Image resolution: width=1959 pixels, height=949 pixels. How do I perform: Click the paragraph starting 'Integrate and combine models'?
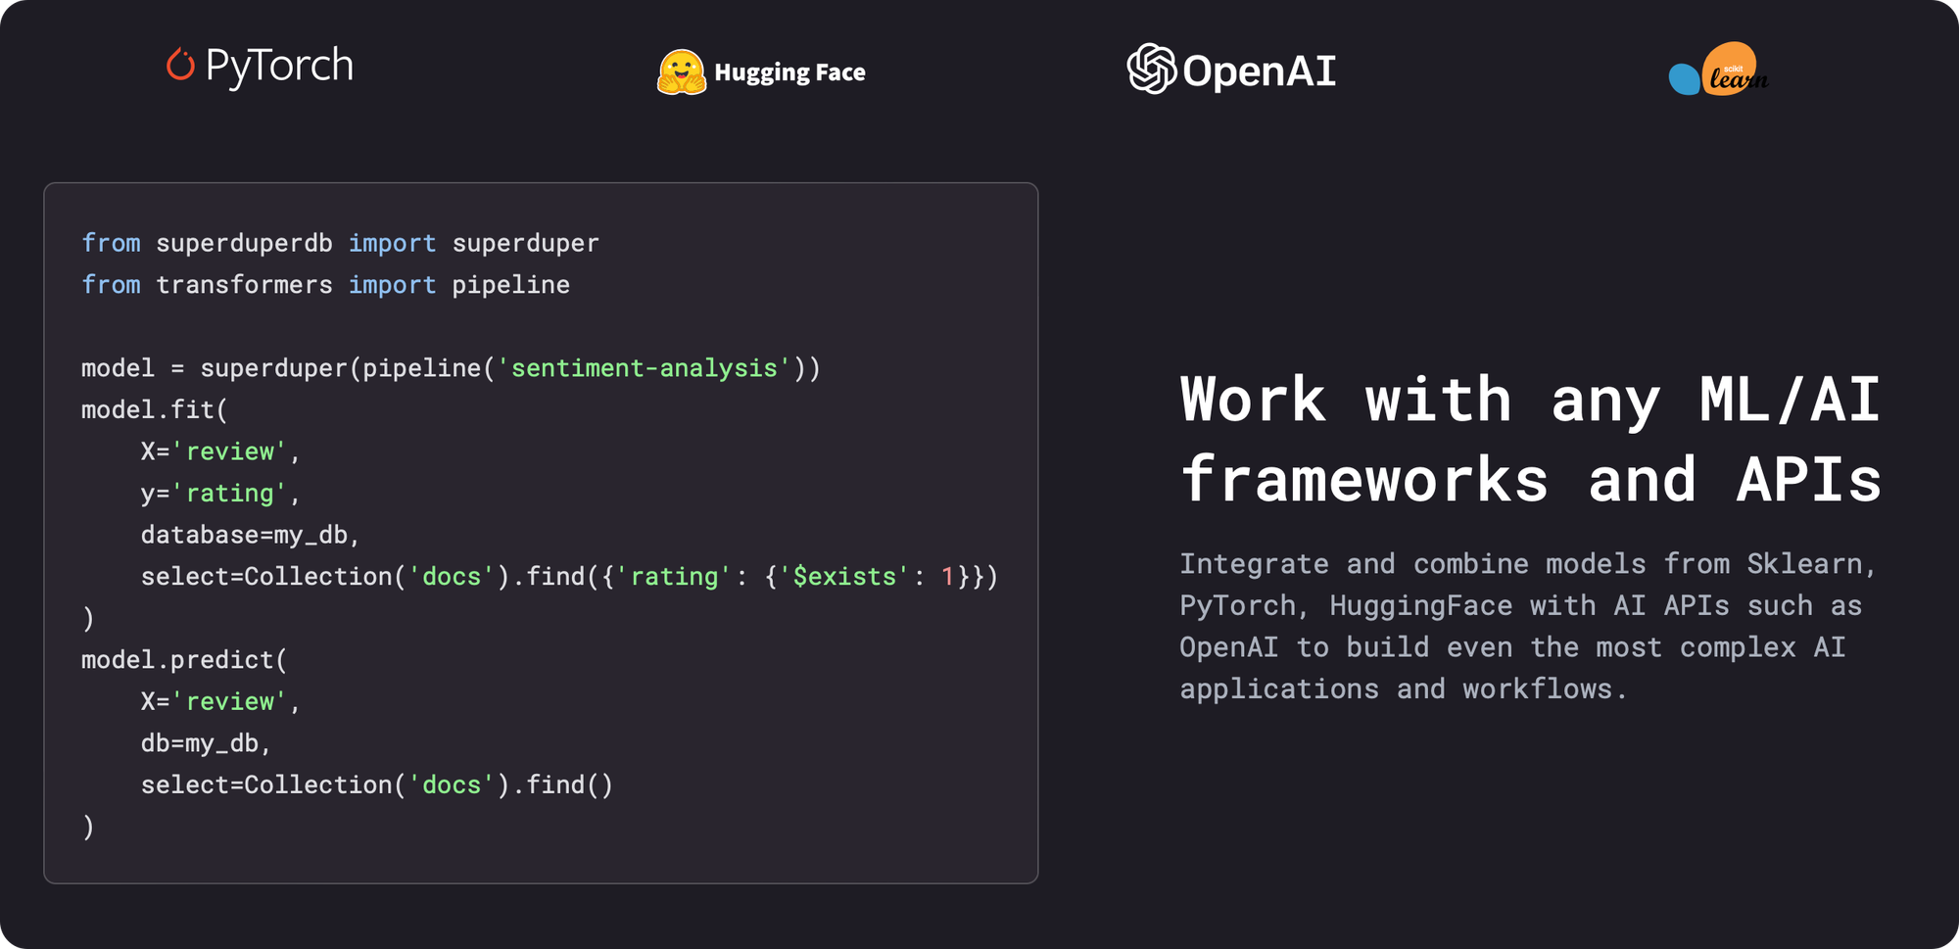pos(1528,626)
